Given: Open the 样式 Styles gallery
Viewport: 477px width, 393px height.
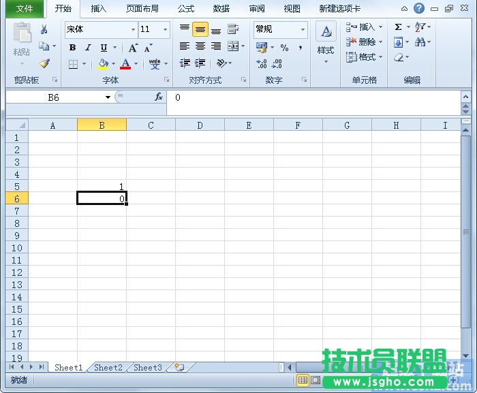Looking at the screenshot, I should click(x=326, y=42).
